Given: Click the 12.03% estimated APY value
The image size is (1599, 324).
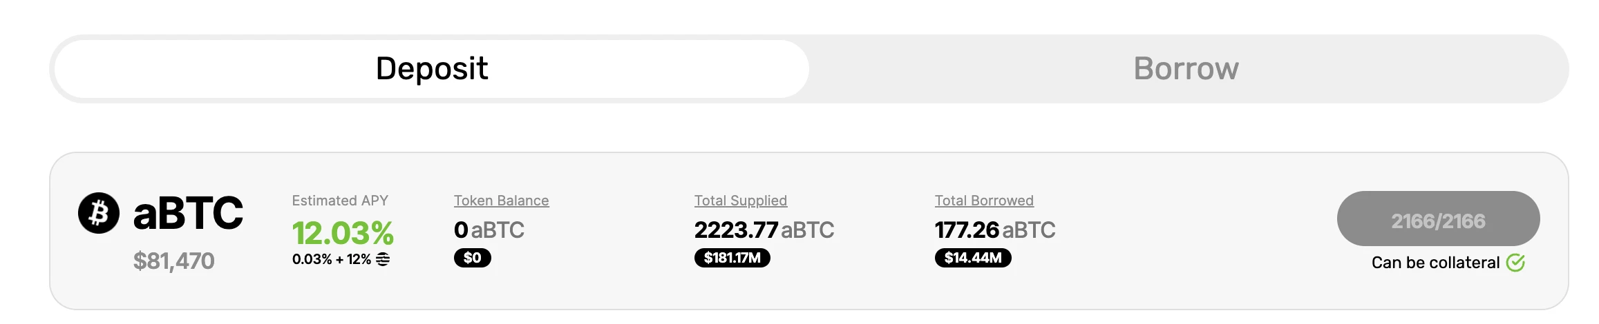Looking at the screenshot, I should (343, 233).
